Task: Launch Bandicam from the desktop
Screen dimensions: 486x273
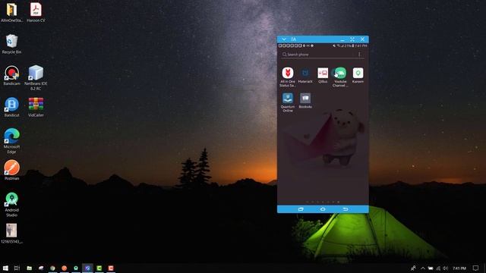Action: pyautogui.click(x=12, y=76)
